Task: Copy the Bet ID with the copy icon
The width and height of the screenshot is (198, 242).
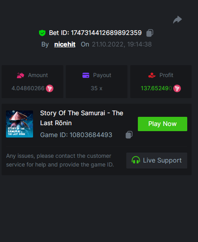Action: pos(150,33)
